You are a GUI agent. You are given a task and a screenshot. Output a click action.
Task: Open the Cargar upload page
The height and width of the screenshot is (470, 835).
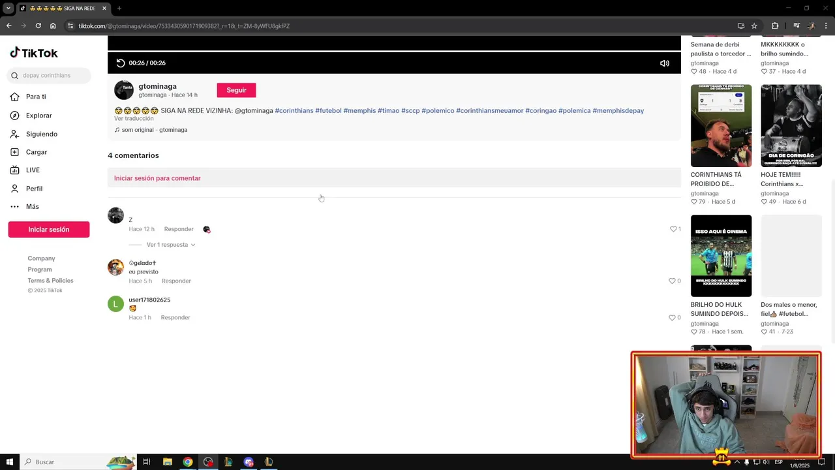pos(37,152)
